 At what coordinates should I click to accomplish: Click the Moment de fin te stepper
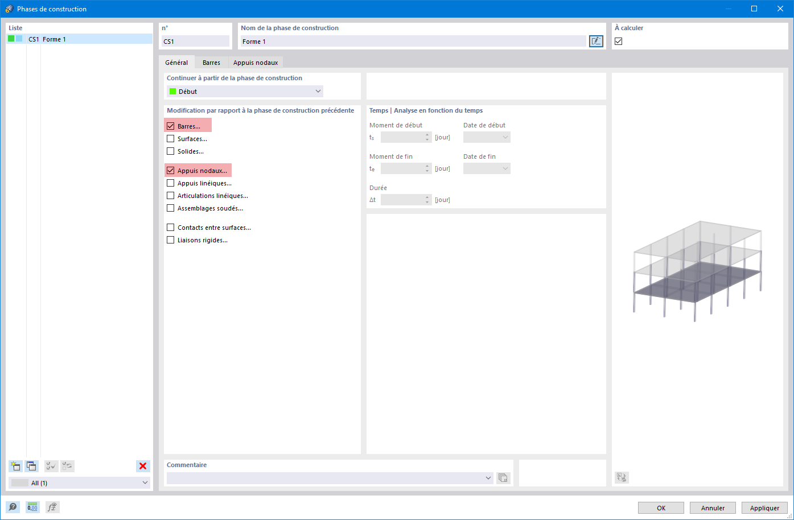(427, 168)
